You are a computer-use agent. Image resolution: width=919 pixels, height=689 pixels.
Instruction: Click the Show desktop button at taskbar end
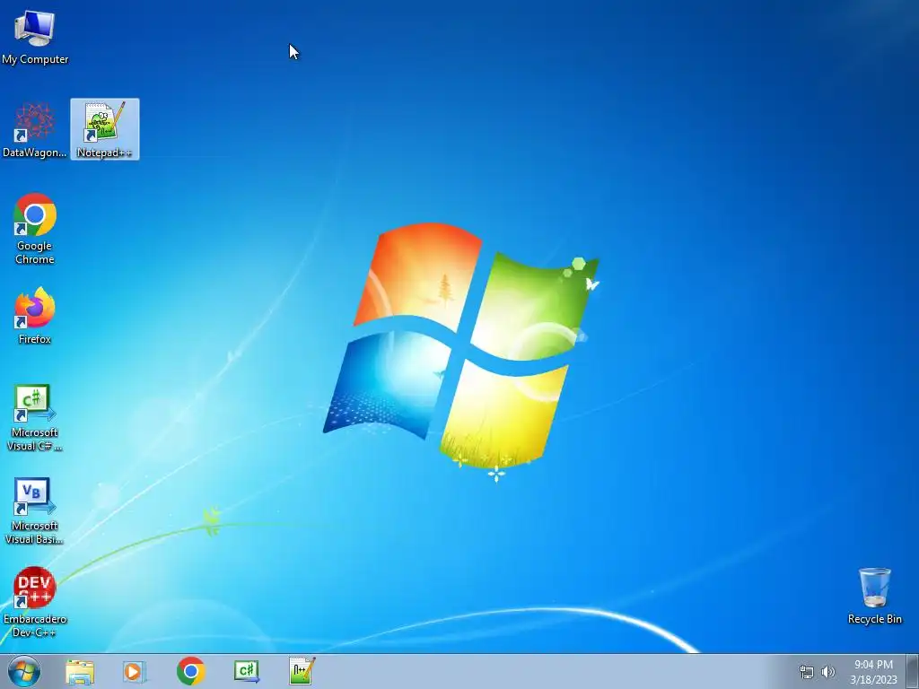[x=913, y=671]
